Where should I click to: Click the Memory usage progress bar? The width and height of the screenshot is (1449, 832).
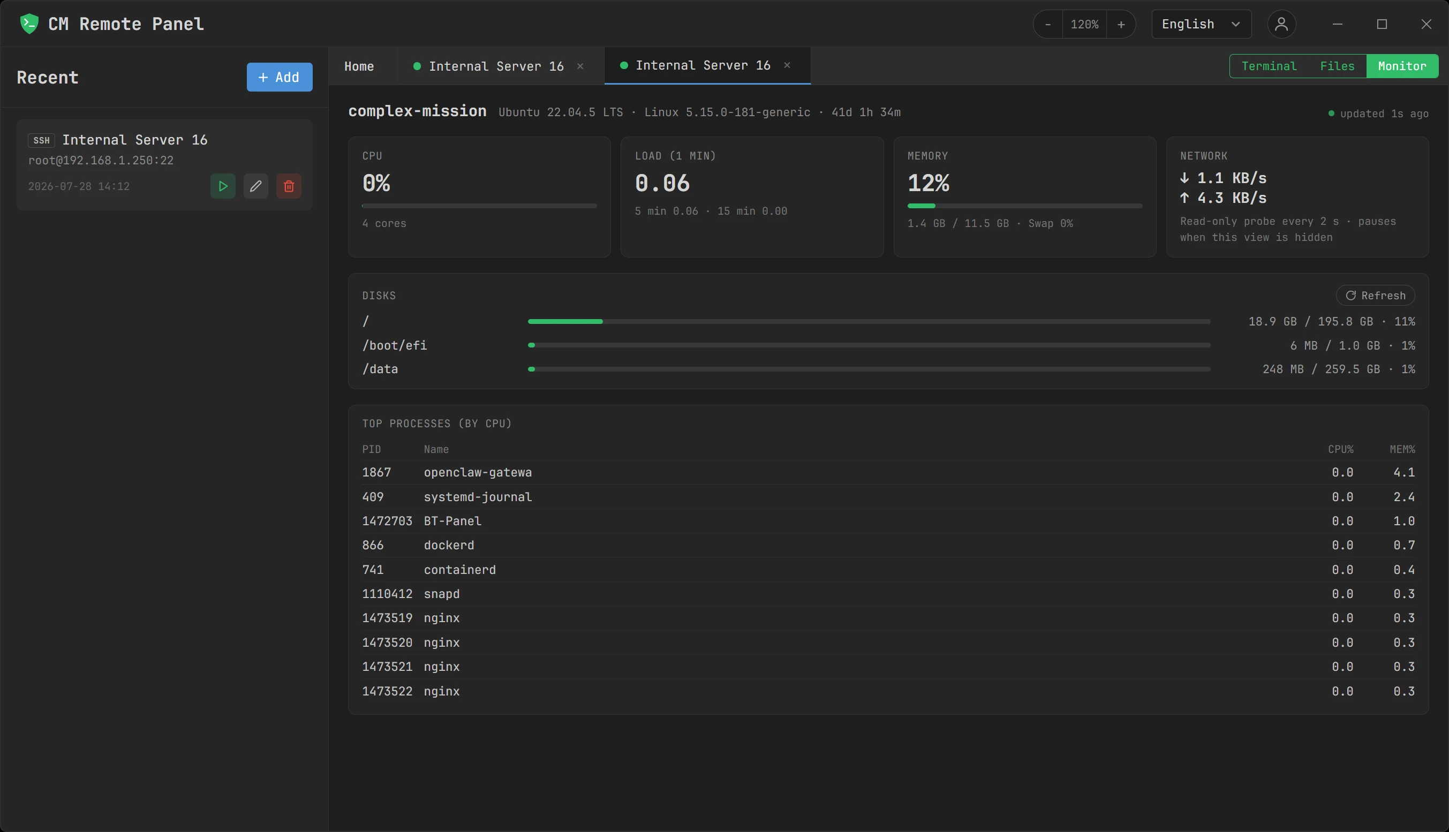pyautogui.click(x=1025, y=206)
